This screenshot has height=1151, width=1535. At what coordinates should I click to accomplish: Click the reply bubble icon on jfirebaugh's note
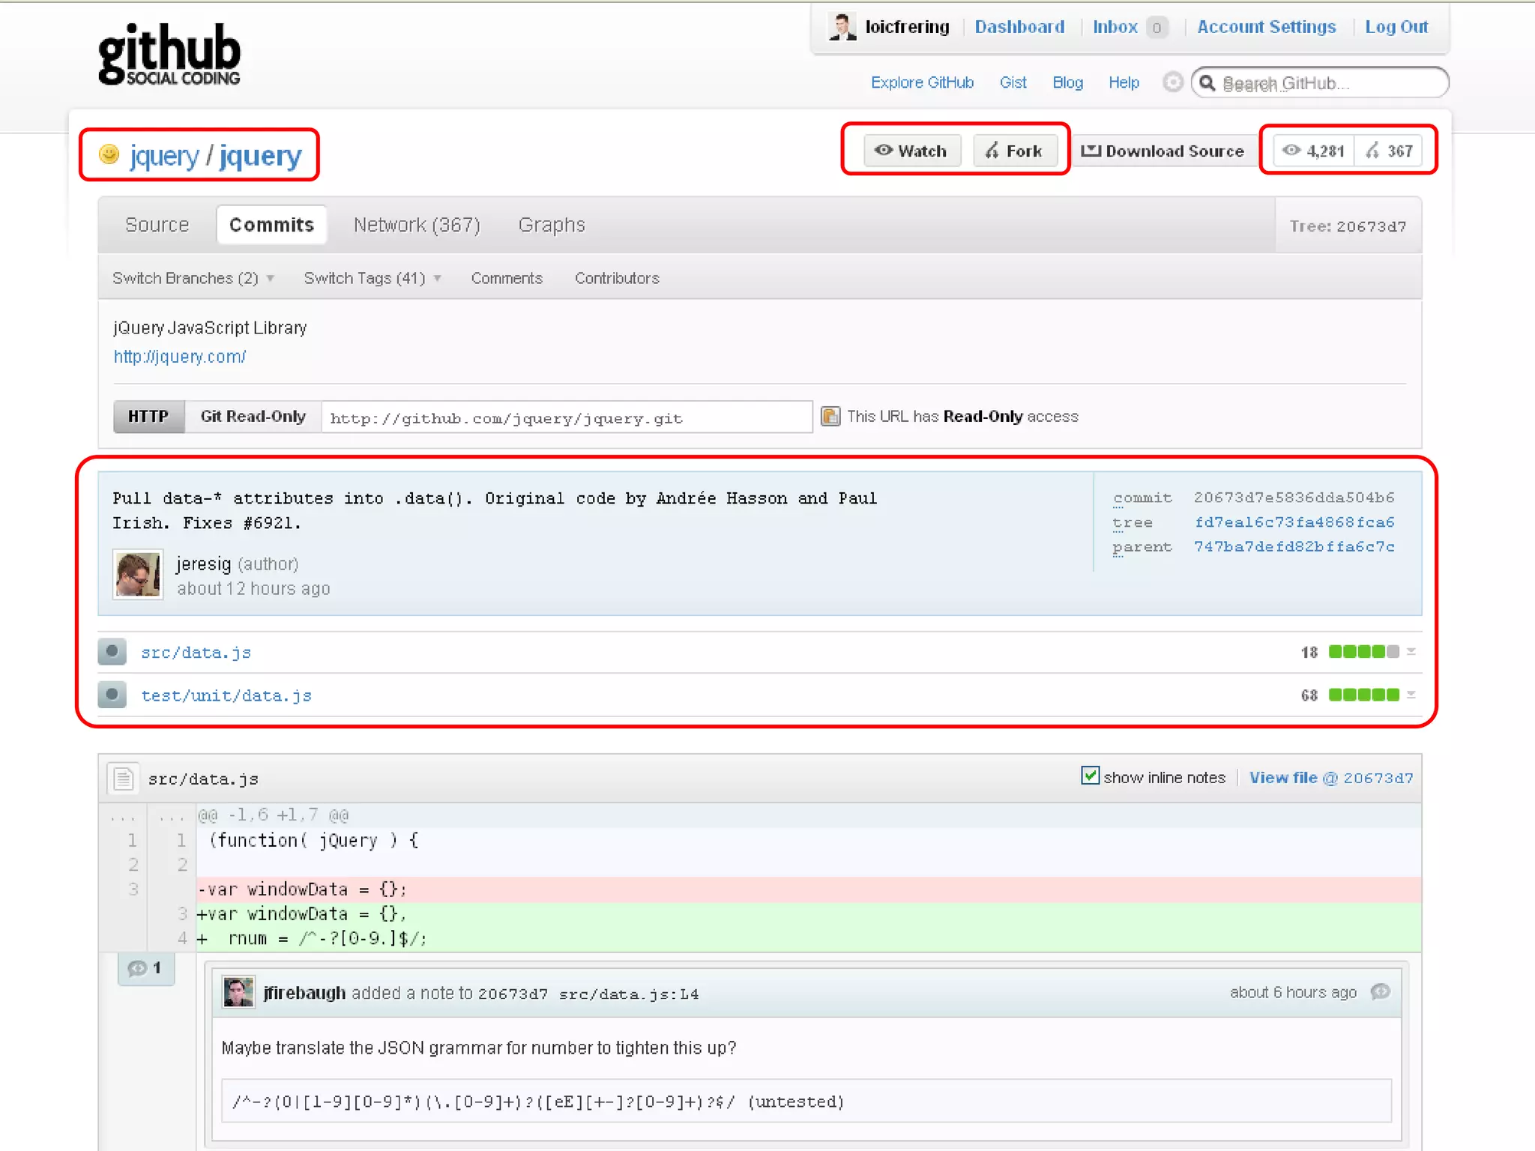(x=1380, y=992)
